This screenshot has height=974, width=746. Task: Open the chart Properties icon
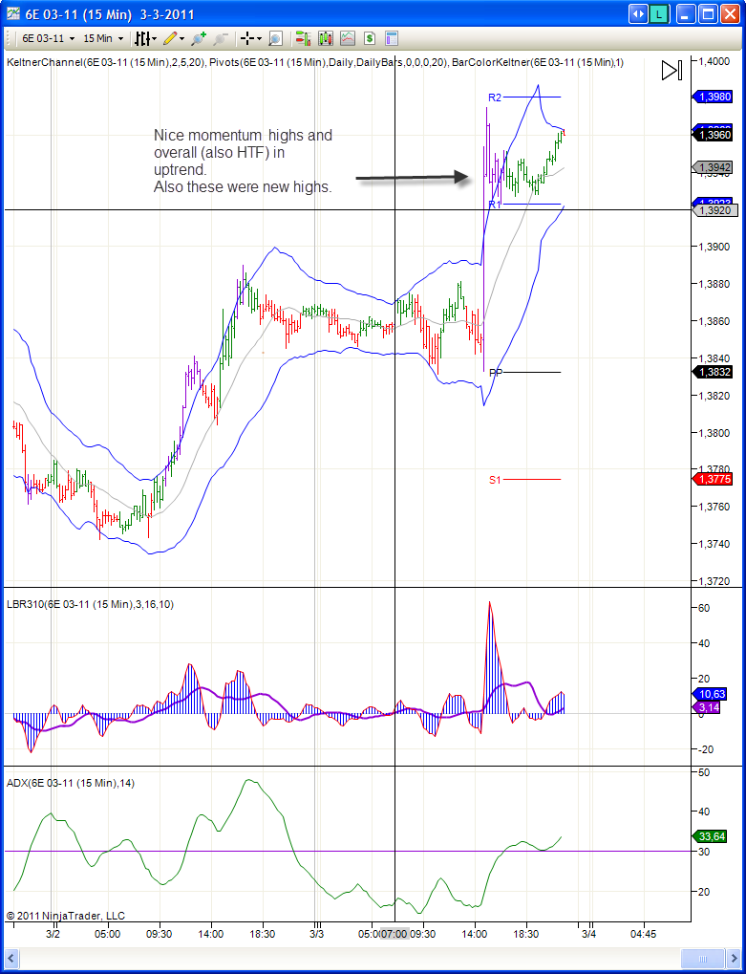click(391, 38)
